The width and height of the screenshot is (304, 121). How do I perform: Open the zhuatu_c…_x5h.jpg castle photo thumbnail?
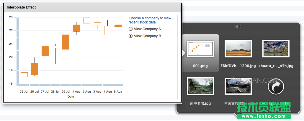pyautogui.click(x=276, y=48)
